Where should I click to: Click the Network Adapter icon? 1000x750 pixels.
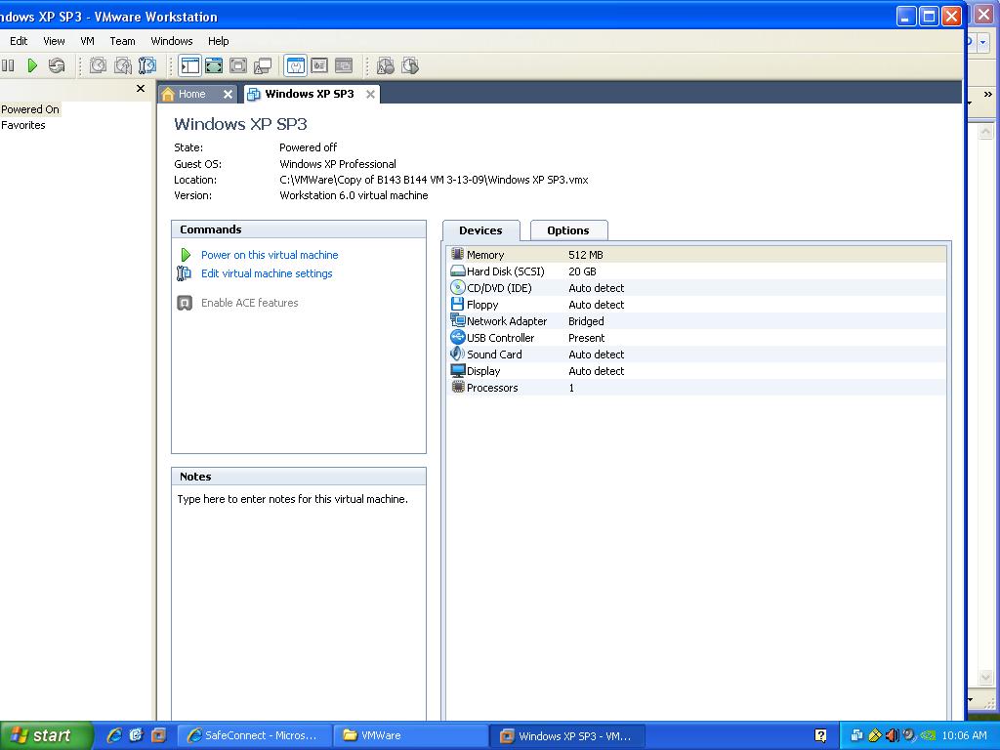tap(457, 320)
